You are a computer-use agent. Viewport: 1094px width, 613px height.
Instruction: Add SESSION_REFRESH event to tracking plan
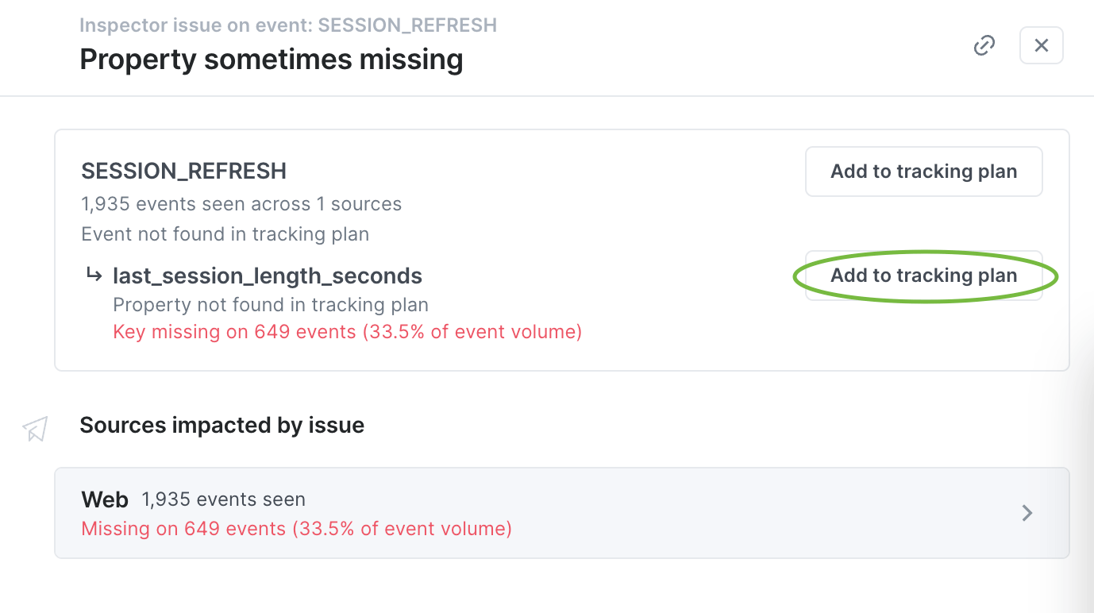coord(923,172)
